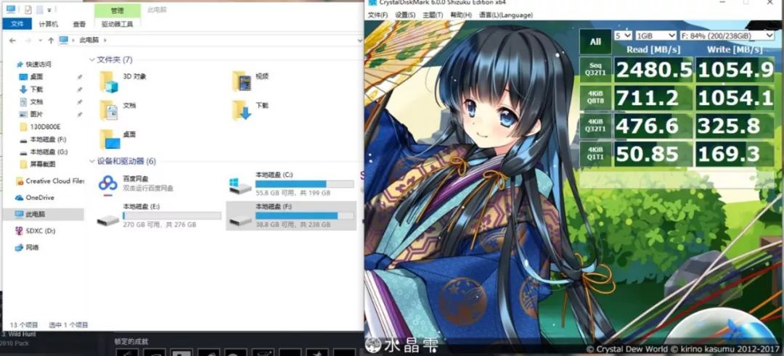
Task: Open CrystalDiskMark 文件(F) menu
Action: point(377,15)
